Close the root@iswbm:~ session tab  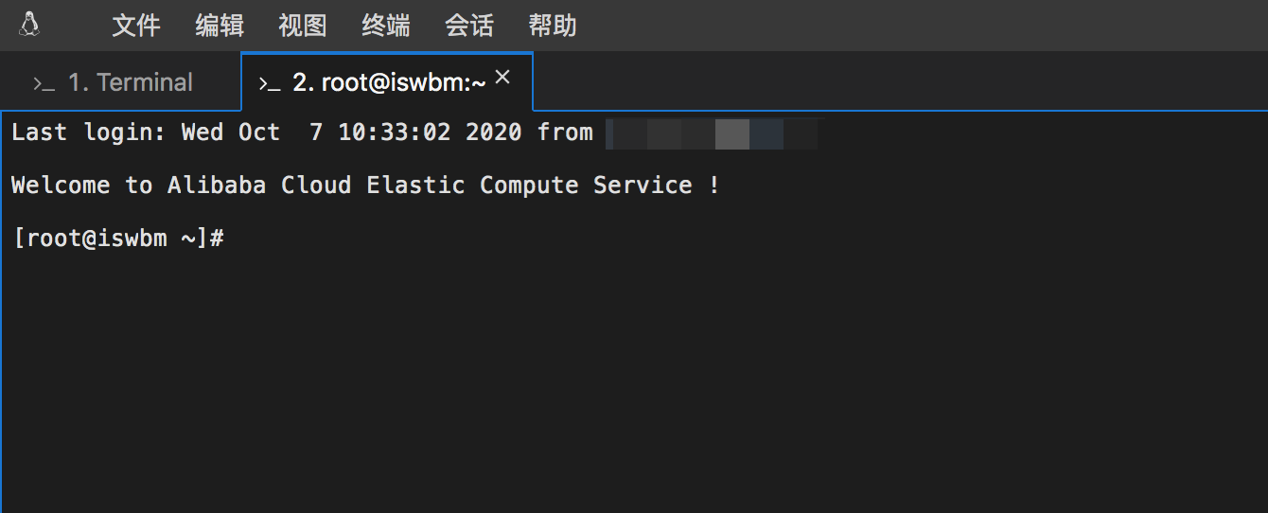(x=502, y=78)
